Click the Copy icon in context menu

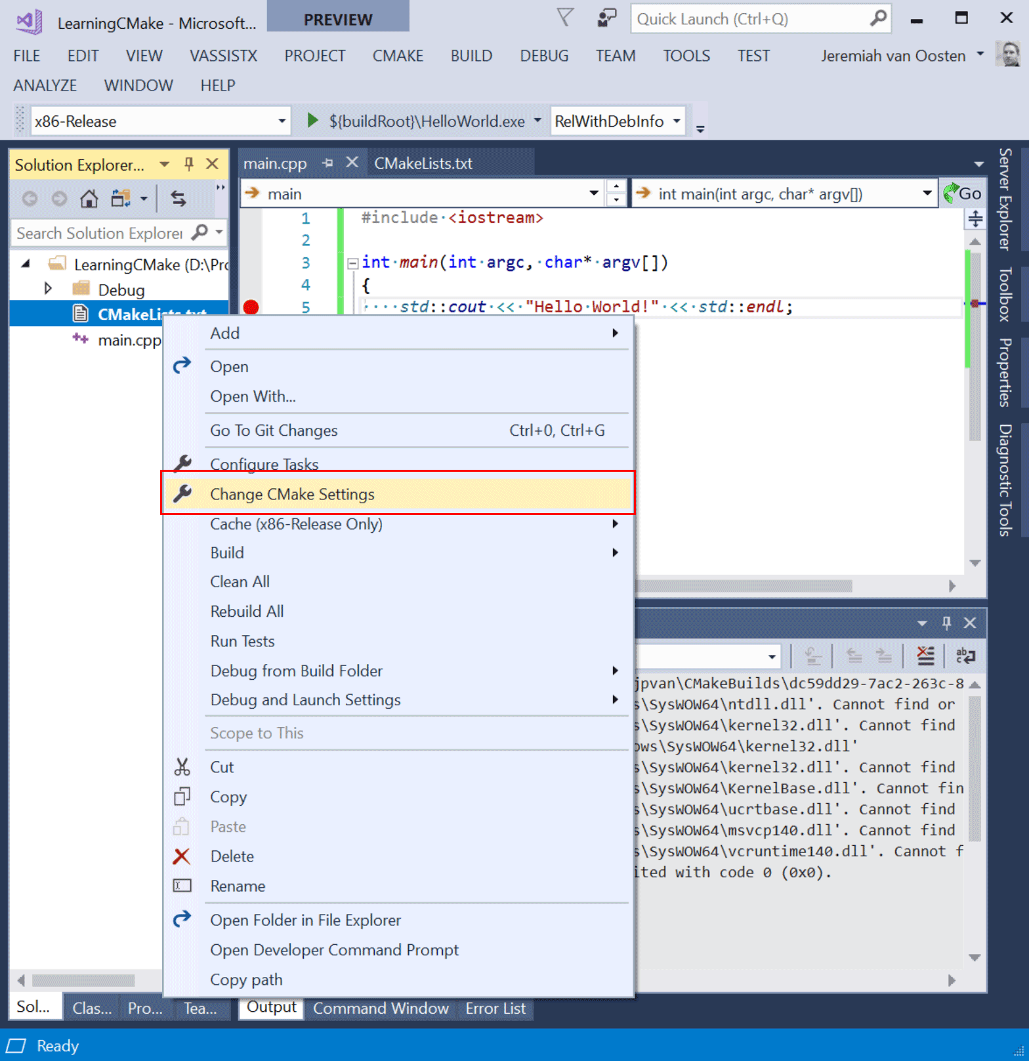pyautogui.click(x=182, y=797)
